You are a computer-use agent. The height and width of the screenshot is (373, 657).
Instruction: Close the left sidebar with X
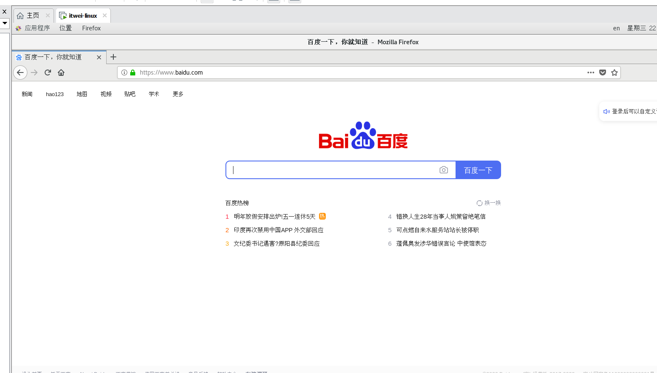point(5,11)
